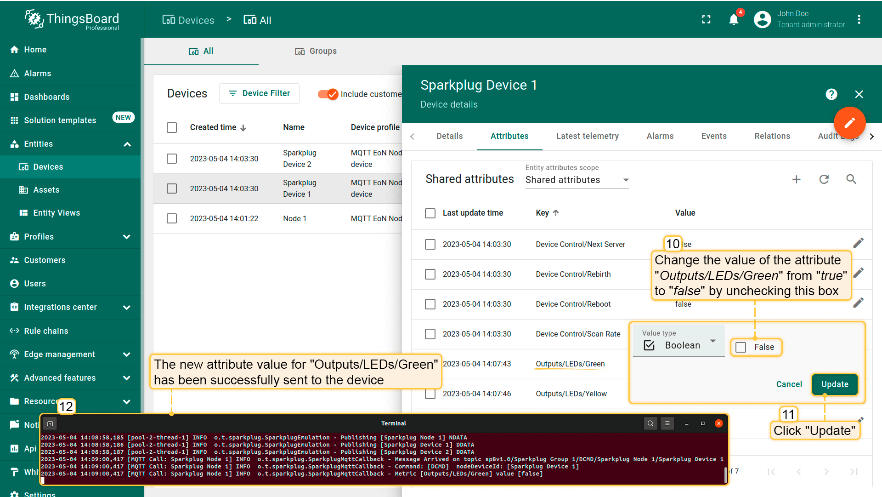The image size is (882, 497).
Task: Toggle Include customer entities switch
Action: pos(328,94)
